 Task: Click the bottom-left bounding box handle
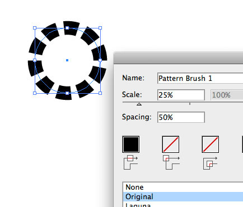click(35, 93)
